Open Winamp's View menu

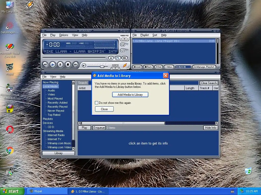coord(75,35)
